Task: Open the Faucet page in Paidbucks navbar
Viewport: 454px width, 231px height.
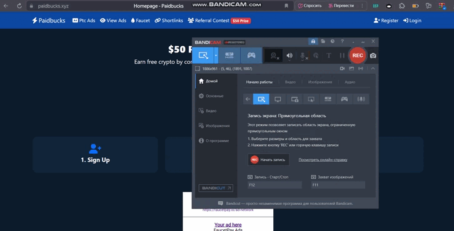Action: (x=141, y=21)
